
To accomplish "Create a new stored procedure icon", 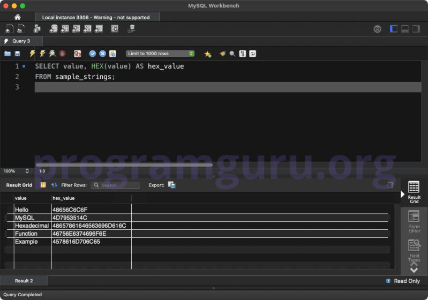I will 87,29.
